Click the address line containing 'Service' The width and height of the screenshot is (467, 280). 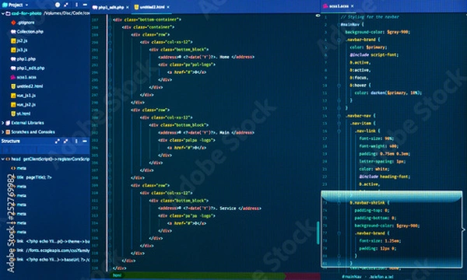[209, 208]
